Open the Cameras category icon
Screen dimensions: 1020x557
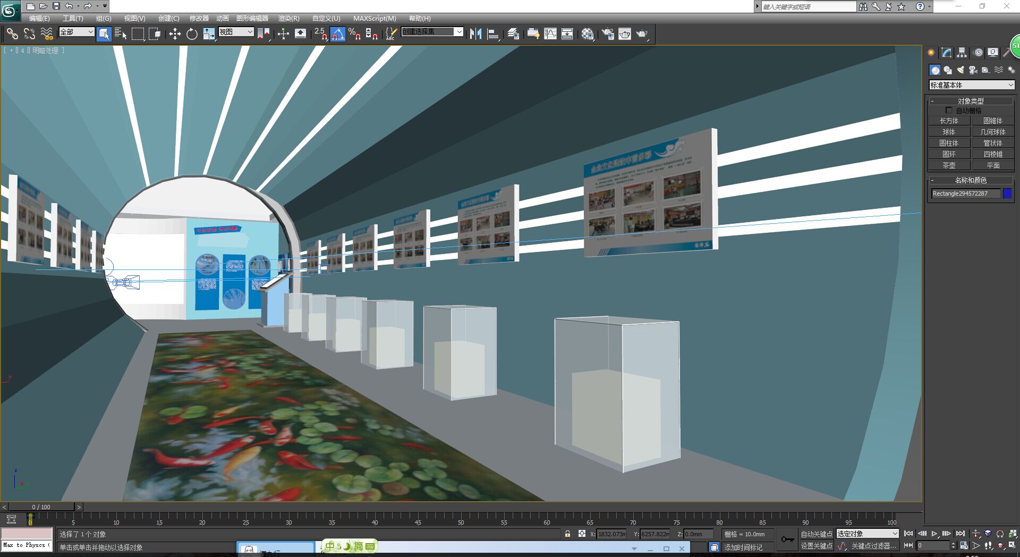(x=973, y=70)
